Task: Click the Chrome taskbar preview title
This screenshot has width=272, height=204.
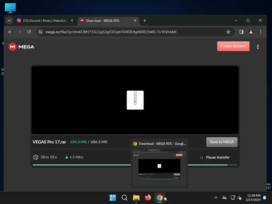Action: click(x=162, y=144)
